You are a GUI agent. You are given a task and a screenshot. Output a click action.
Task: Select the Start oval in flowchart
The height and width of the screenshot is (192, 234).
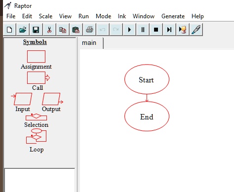[x=147, y=79]
